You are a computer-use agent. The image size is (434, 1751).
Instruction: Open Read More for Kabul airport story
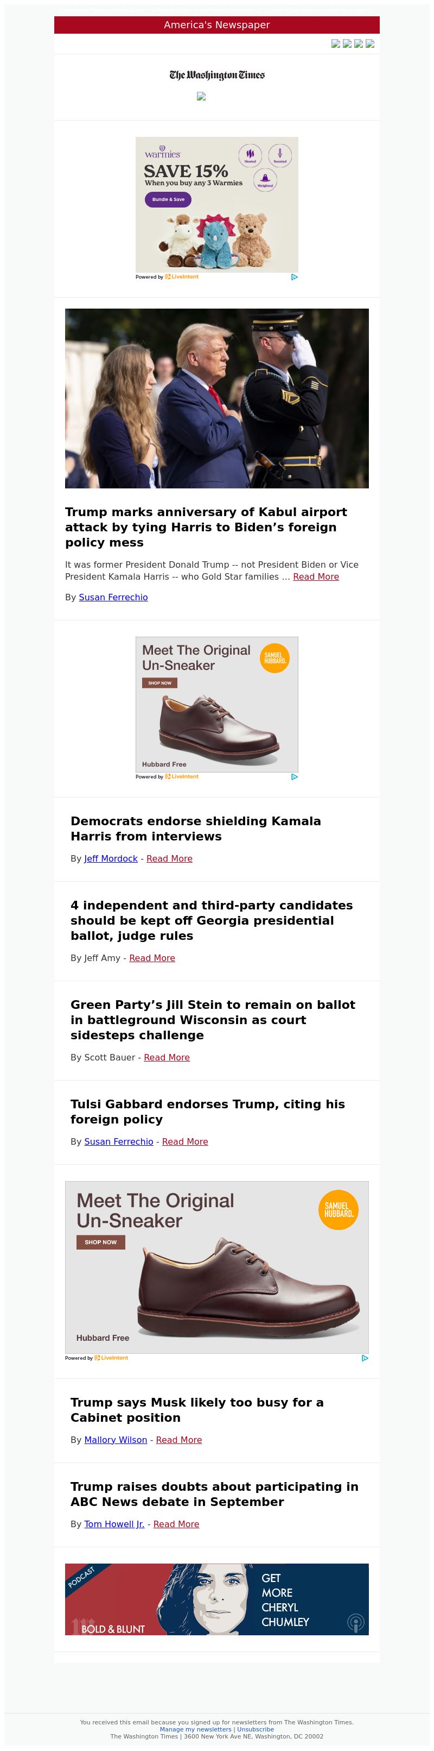click(x=316, y=576)
